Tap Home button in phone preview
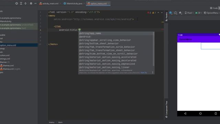This screenshot has height=124, width=220. coord(200,113)
